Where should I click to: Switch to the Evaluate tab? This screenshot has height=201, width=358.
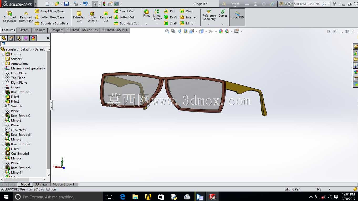[39, 30]
